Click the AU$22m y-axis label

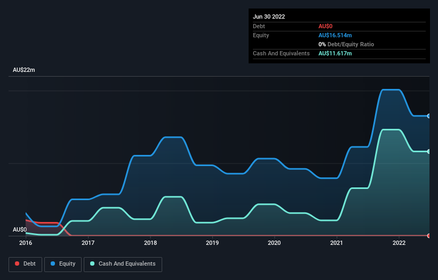24,70
